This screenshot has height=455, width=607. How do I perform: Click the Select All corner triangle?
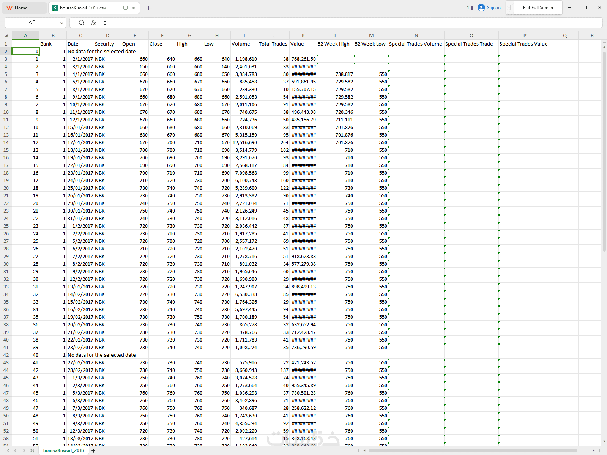(6, 35)
